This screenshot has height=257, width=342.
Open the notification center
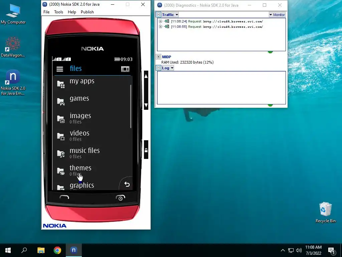(331, 250)
